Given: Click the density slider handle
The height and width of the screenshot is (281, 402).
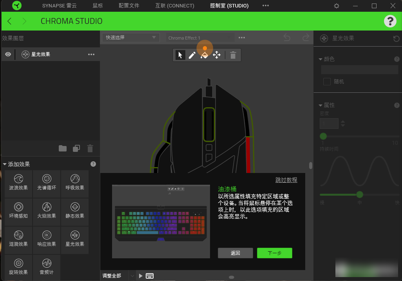Looking at the screenshot, I should point(323,136).
